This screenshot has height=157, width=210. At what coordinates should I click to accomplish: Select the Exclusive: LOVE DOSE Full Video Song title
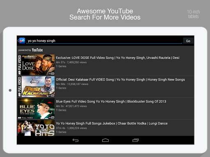(118, 58)
